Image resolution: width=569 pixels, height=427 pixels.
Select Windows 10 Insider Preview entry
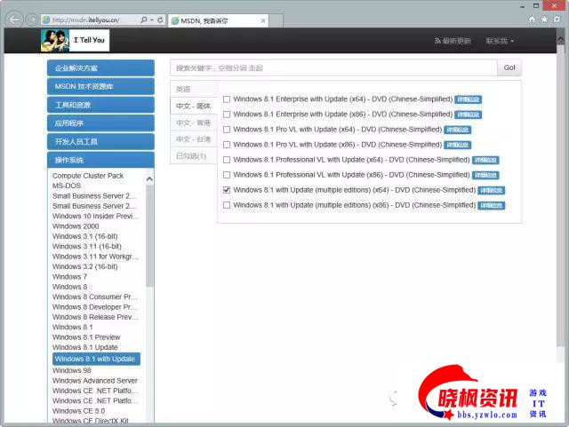tap(95, 216)
